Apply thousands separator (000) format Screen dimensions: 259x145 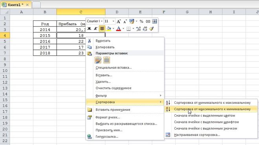[148, 22]
